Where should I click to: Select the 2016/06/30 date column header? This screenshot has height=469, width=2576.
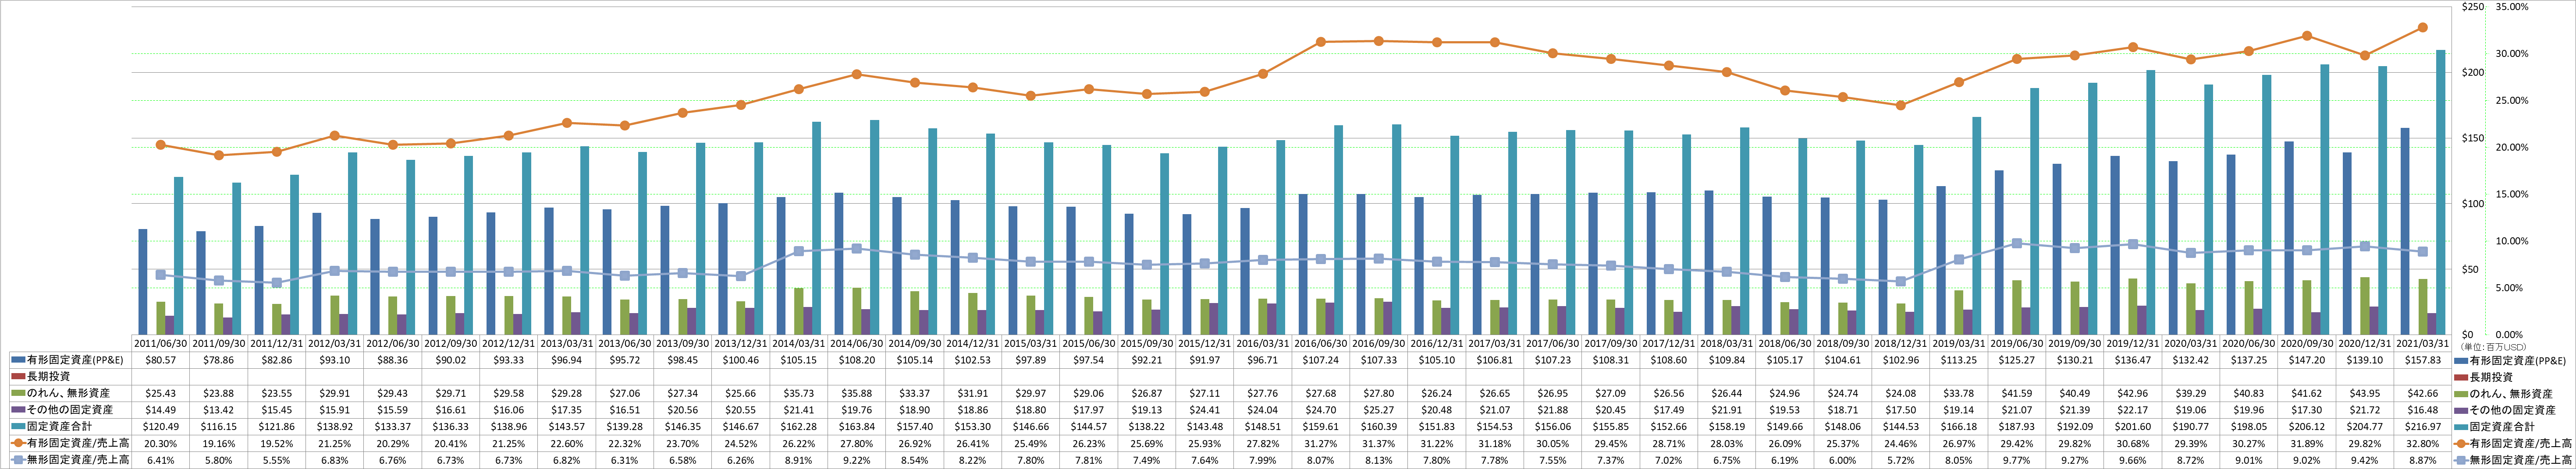(x=1321, y=343)
